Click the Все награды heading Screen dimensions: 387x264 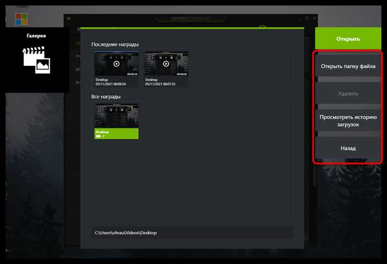click(106, 97)
